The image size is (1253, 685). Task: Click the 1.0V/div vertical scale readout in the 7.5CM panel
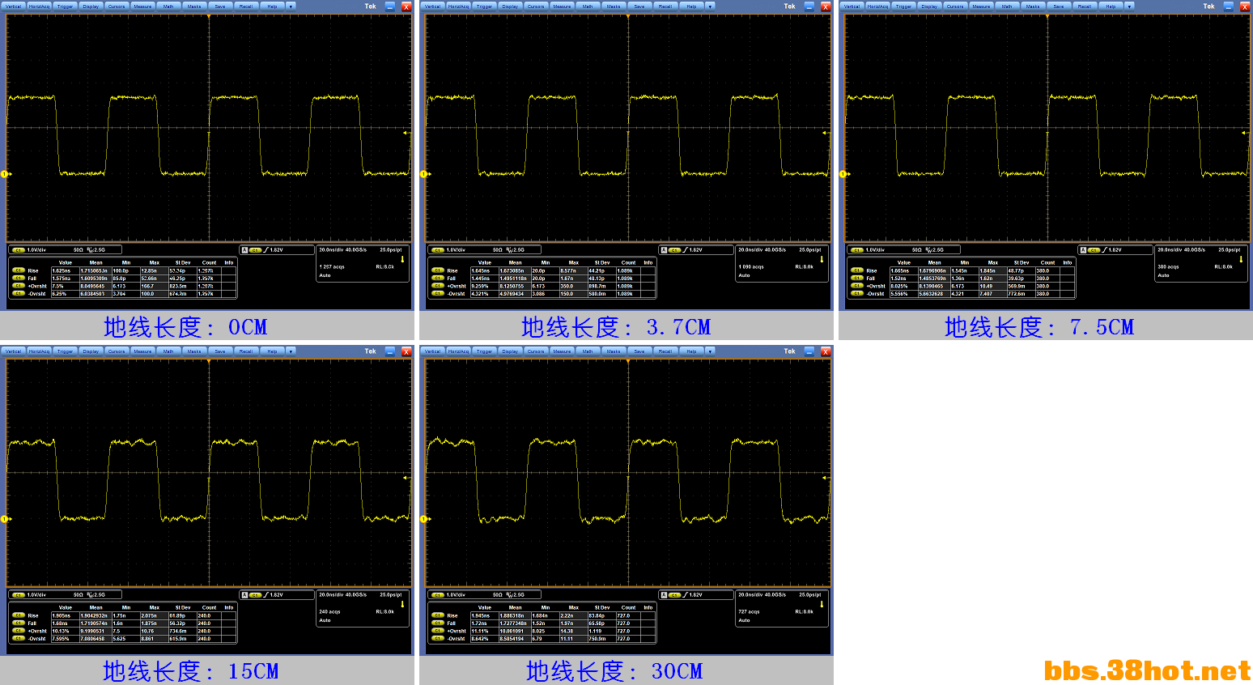pyautogui.click(x=875, y=250)
